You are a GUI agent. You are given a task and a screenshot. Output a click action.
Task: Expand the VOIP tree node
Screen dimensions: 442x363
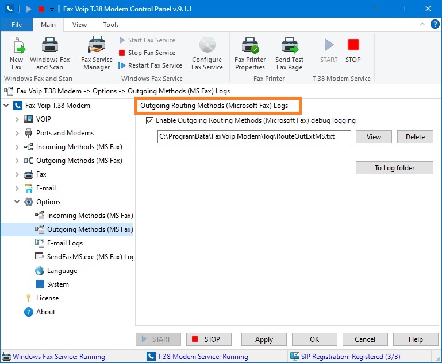click(x=17, y=119)
